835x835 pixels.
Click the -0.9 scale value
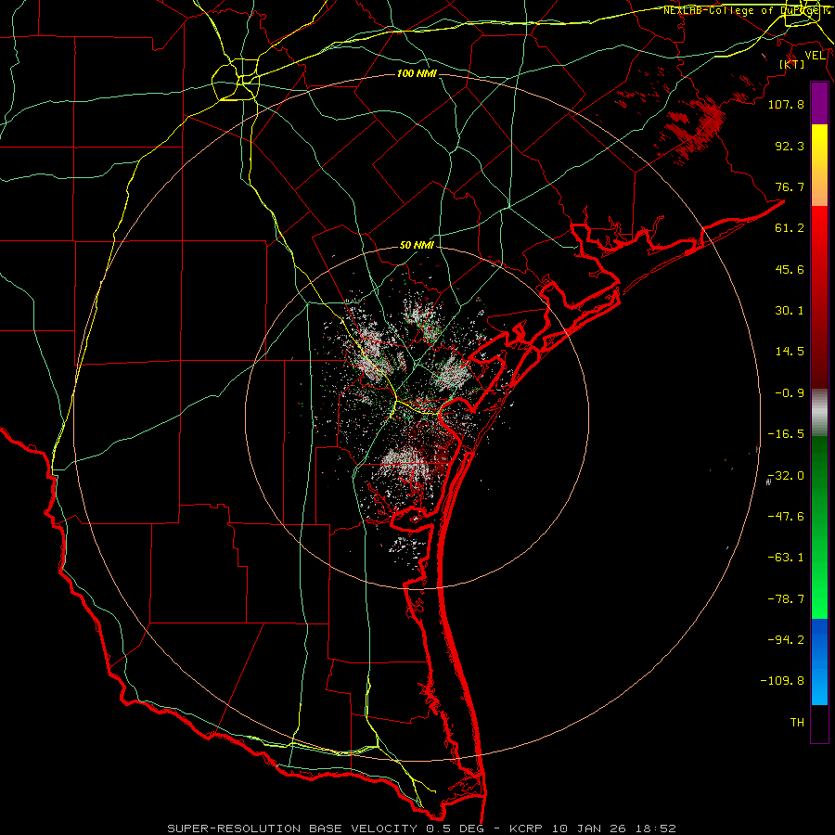pos(790,393)
